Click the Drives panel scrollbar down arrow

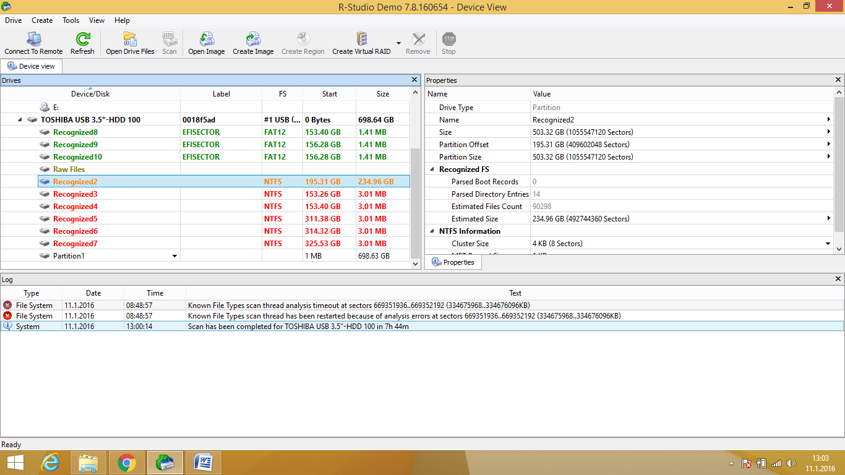(415, 263)
